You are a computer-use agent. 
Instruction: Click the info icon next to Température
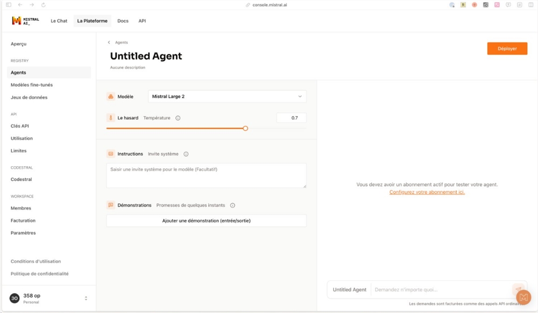tap(178, 117)
